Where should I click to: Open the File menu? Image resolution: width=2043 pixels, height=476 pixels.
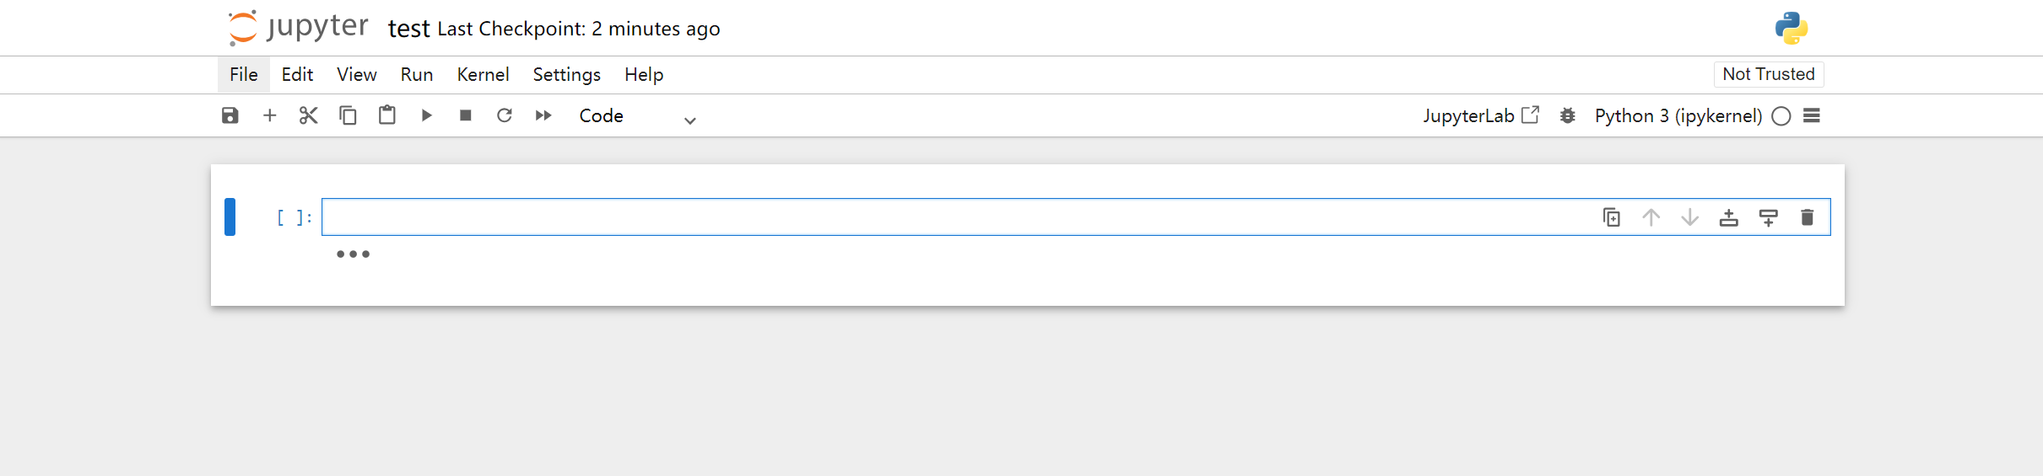244,75
